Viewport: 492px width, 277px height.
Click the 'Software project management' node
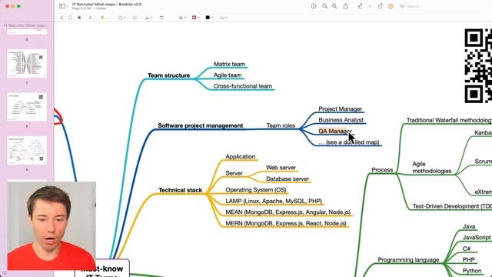200,125
